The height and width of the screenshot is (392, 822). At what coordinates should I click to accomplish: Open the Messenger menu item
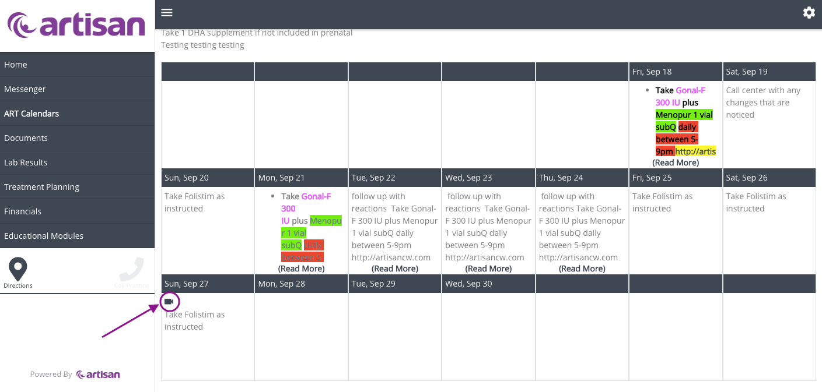[x=77, y=89]
